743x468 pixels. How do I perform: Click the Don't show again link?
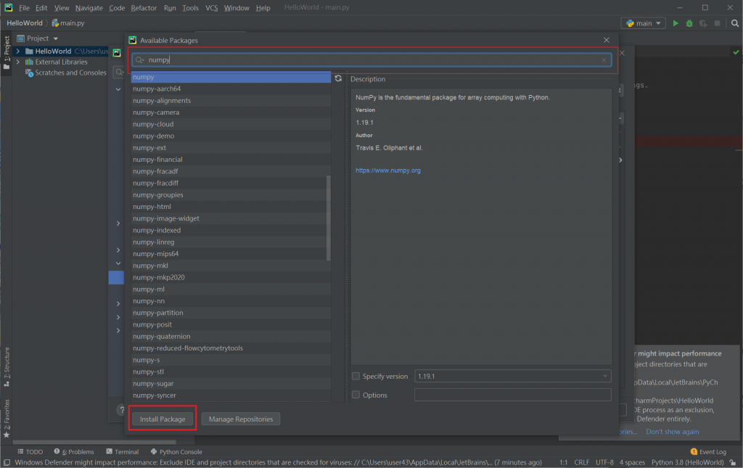(672, 432)
